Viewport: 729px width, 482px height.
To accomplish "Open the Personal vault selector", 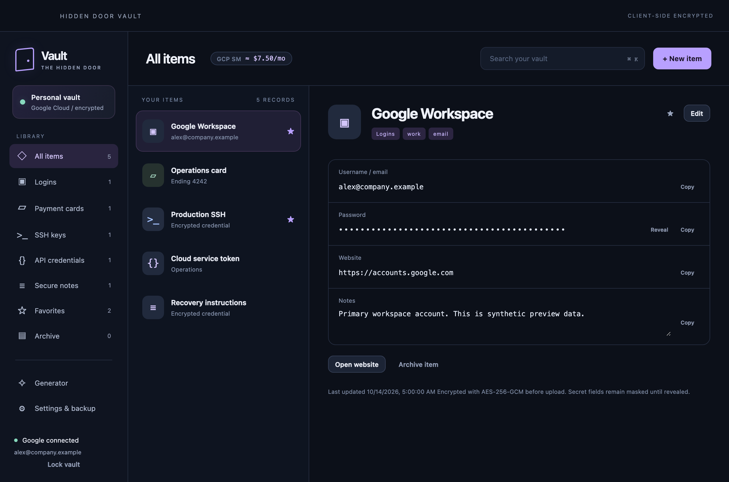I will pyautogui.click(x=64, y=102).
